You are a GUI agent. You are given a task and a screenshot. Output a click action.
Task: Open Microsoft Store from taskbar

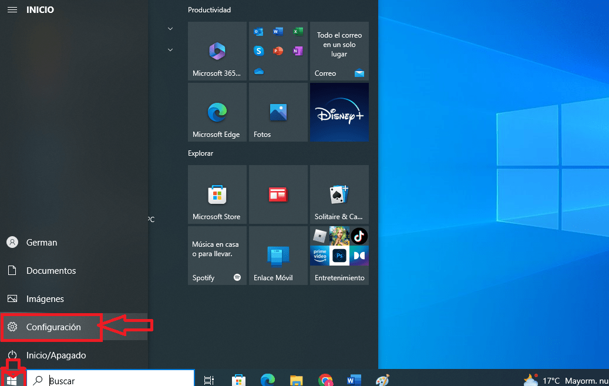[x=238, y=380]
